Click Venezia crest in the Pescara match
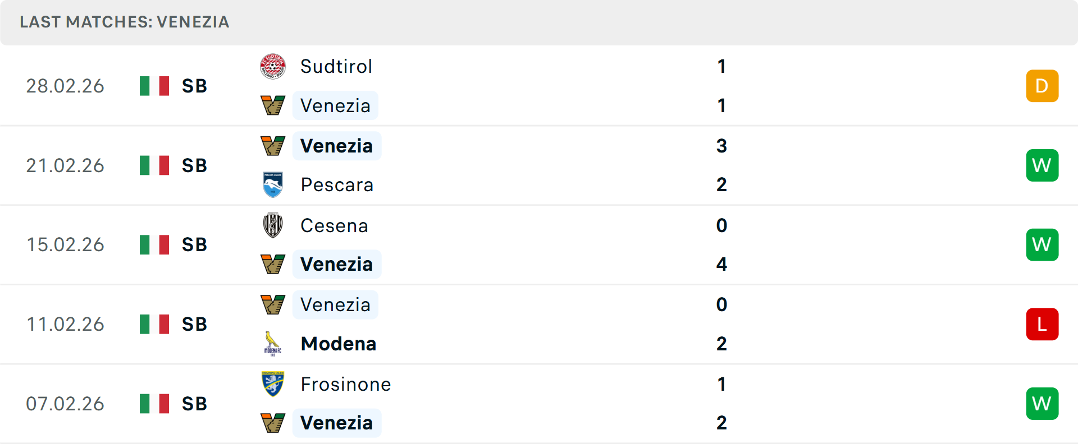The width and height of the screenshot is (1078, 444). [x=273, y=146]
